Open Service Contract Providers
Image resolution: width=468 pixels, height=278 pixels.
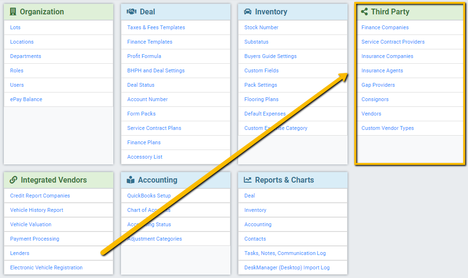393,42
